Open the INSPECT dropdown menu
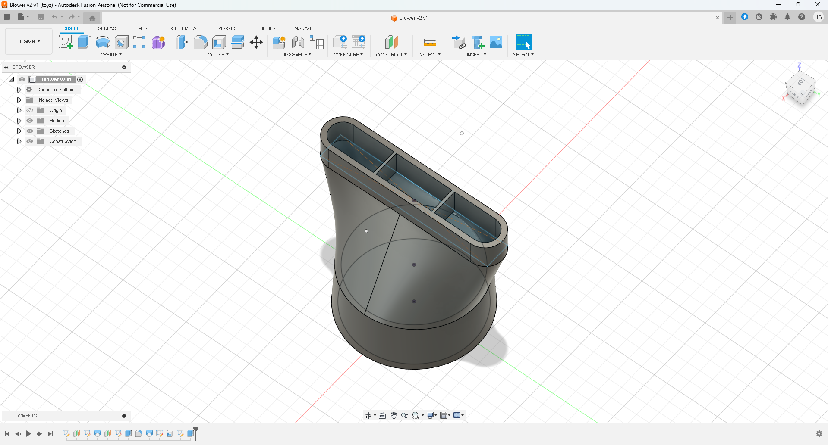This screenshot has height=445, width=828. 429,55
